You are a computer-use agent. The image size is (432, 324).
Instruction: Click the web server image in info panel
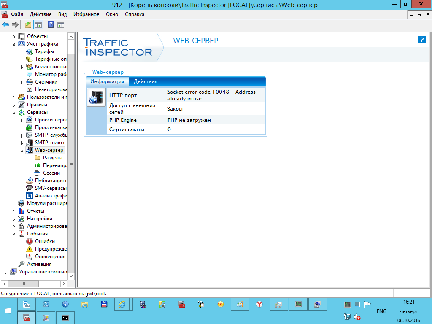click(96, 97)
